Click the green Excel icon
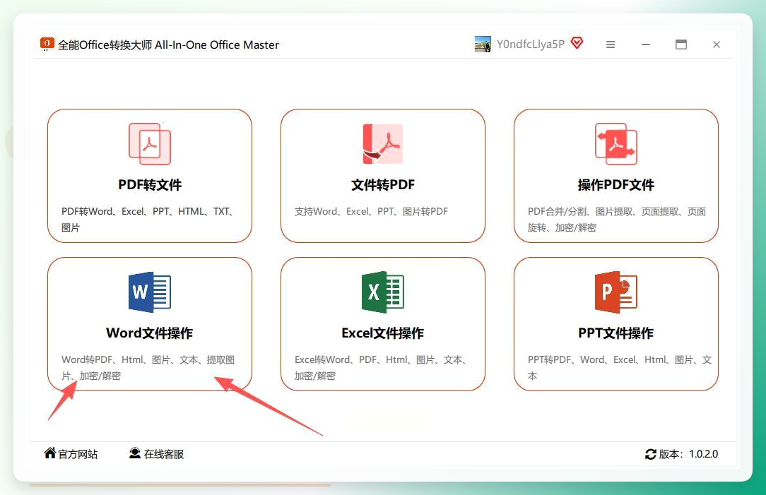 [382, 292]
